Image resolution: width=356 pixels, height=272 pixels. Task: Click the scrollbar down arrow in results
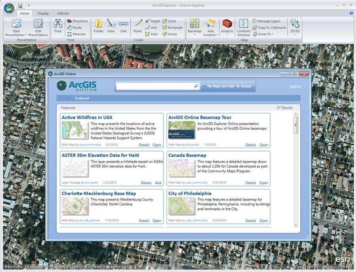coord(295,225)
